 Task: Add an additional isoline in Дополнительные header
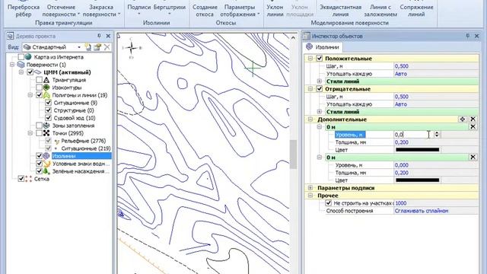(463, 119)
